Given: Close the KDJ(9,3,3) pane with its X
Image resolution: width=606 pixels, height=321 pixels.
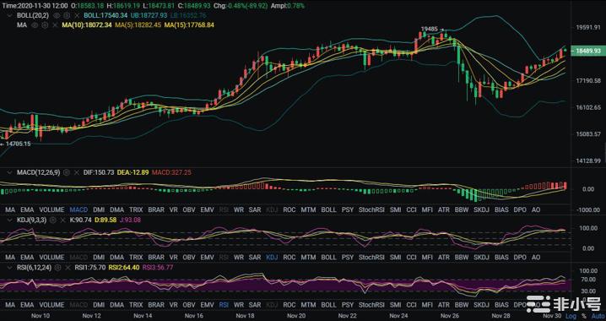Looking at the screenshot, I should point(63,220).
